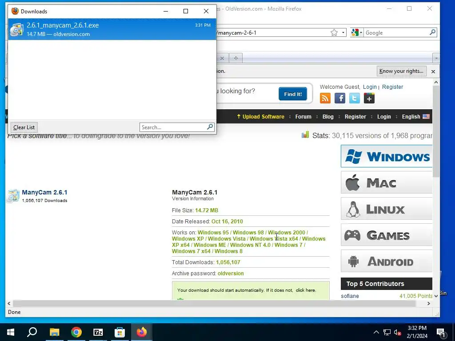The height and width of the screenshot is (341, 455).
Task: Click the Know your rights button
Action: (x=401, y=71)
